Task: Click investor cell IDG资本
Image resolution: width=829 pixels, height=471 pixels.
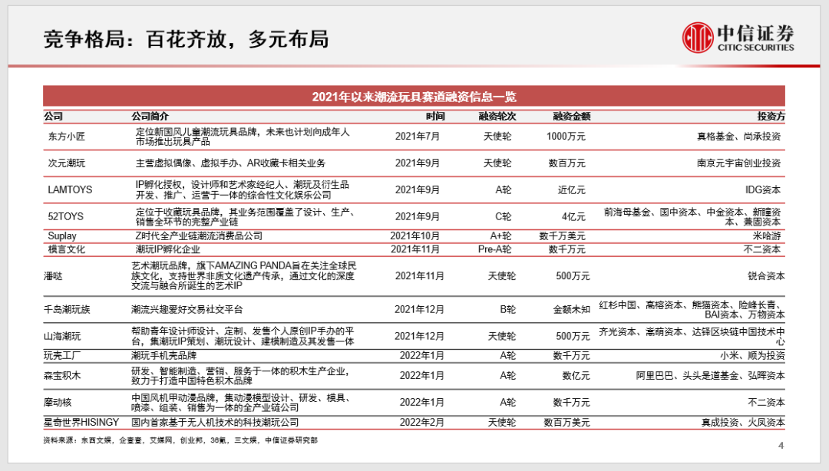Action: click(763, 189)
